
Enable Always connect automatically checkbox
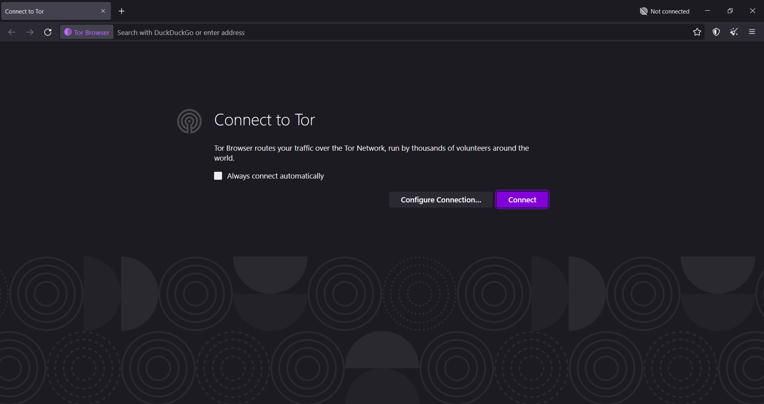point(218,176)
